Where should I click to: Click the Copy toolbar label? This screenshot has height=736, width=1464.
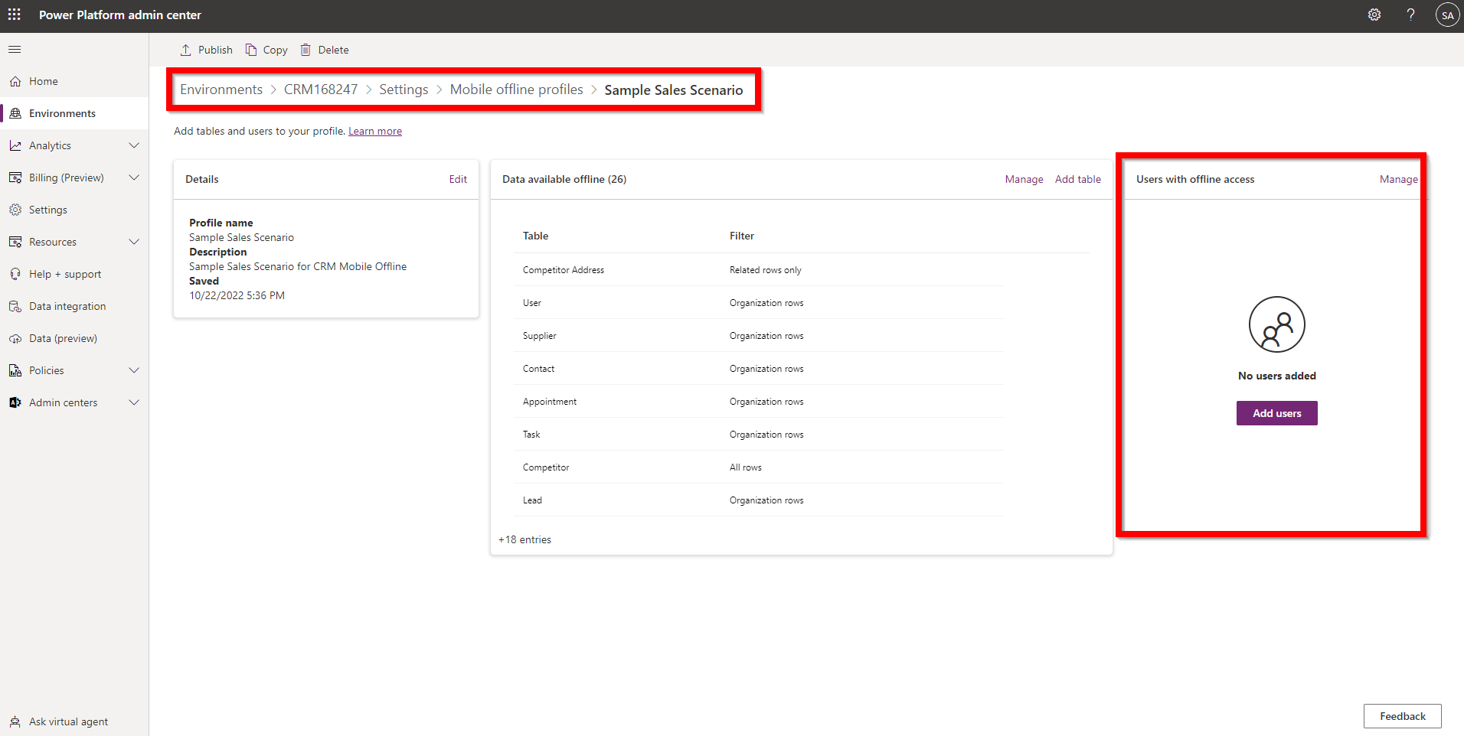point(276,50)
